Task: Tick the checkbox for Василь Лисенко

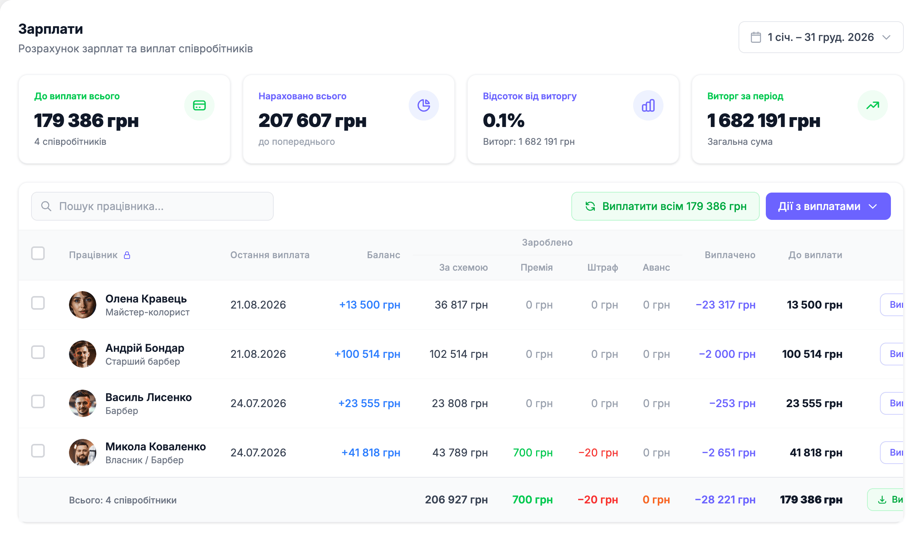Action: (x=38, y=402)
